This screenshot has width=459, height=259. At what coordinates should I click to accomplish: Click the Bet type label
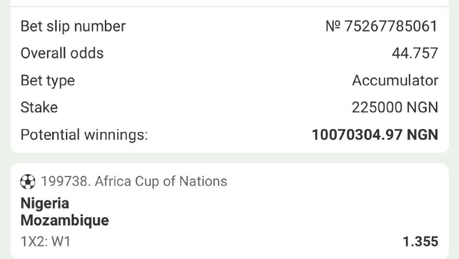[48, 81]
